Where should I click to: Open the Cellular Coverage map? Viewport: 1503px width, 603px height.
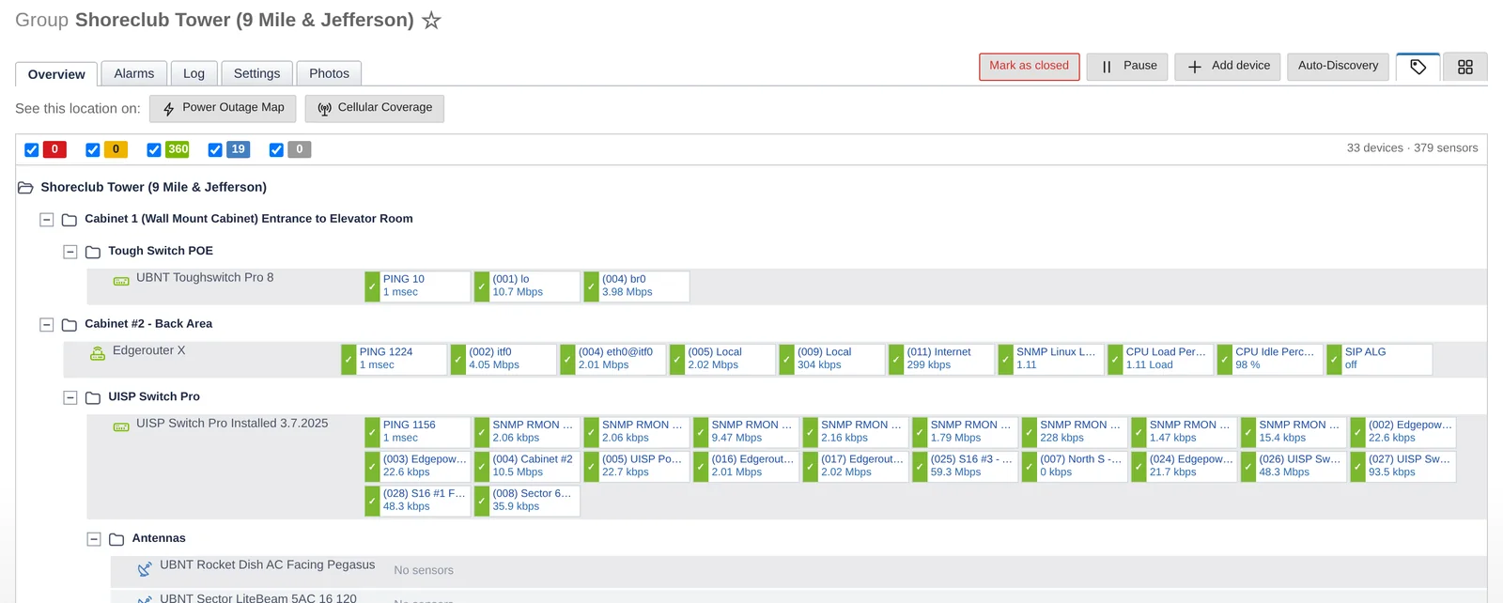[375, 108]
